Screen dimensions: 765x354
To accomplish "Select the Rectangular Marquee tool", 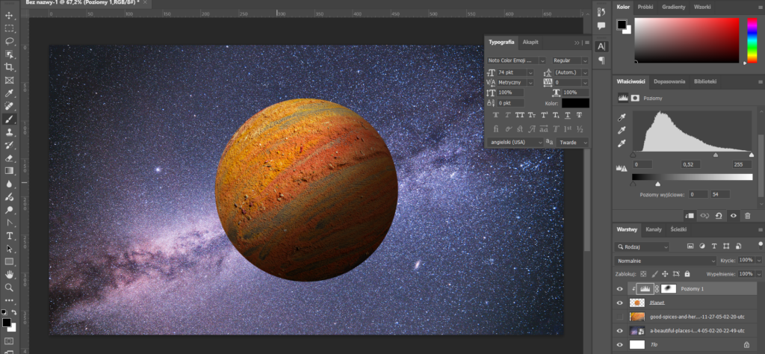I will [x=9, y=28].
